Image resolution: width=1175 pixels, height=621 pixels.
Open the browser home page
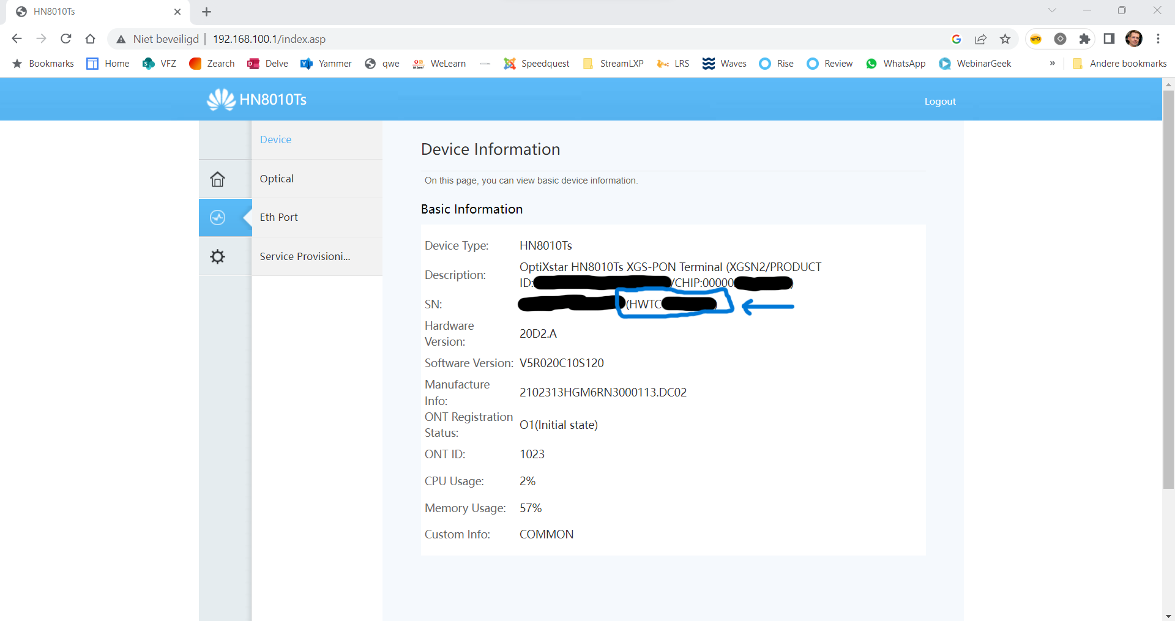click(x=90, y=39)
